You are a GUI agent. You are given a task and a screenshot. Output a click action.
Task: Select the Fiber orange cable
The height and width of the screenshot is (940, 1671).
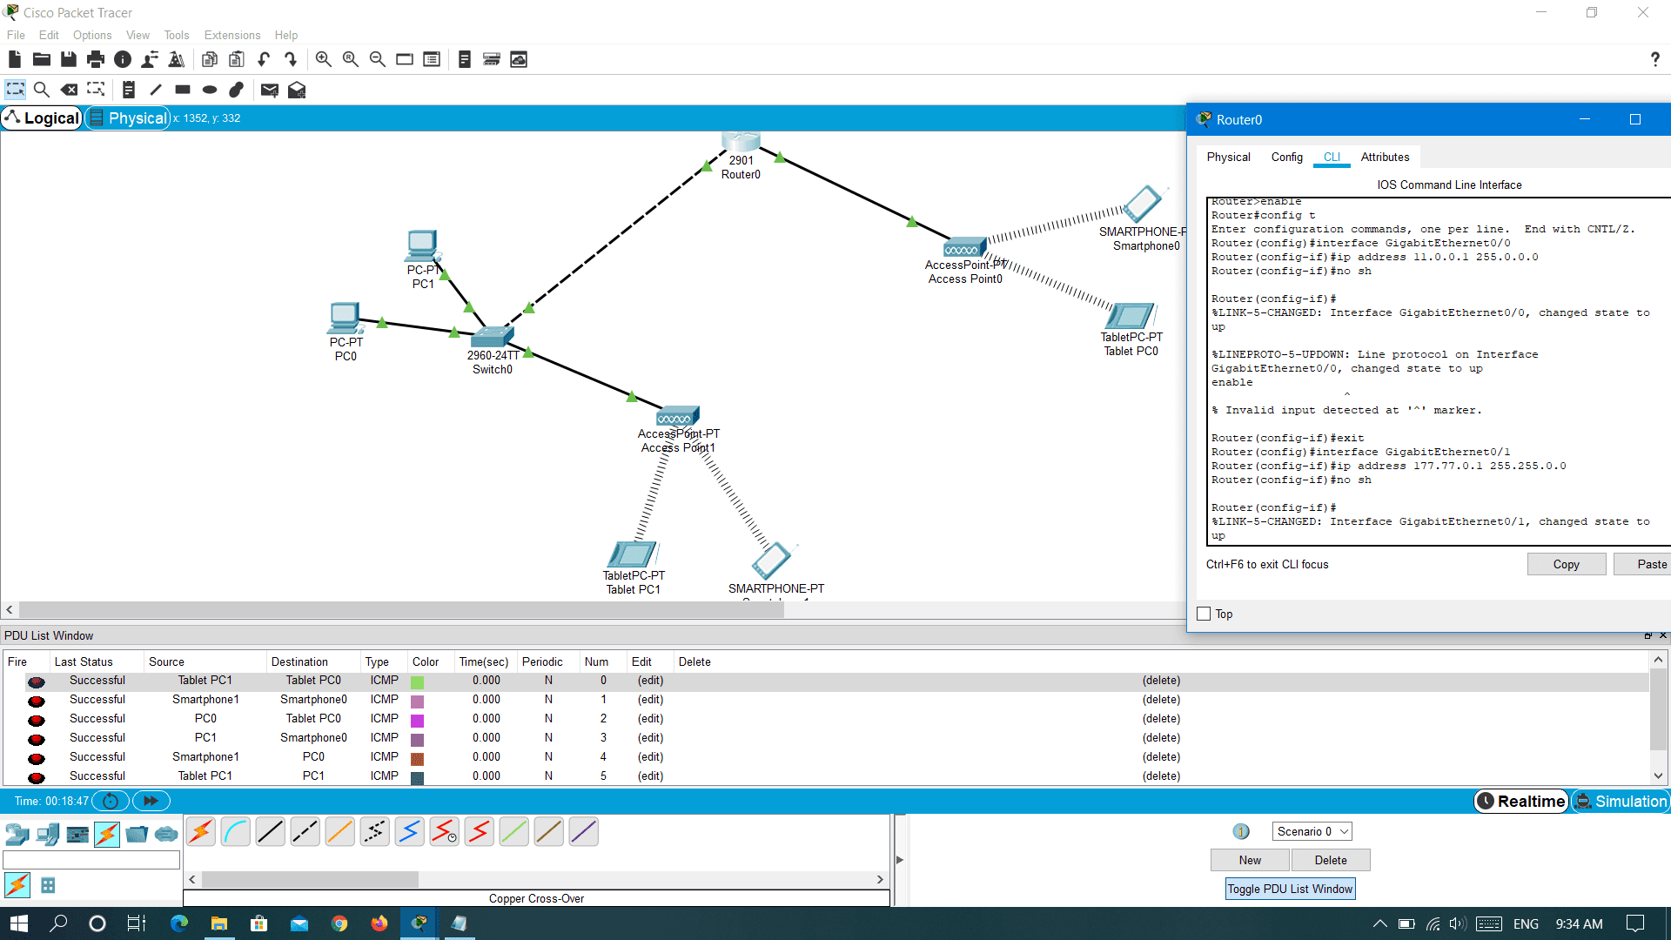click(340, 832)
